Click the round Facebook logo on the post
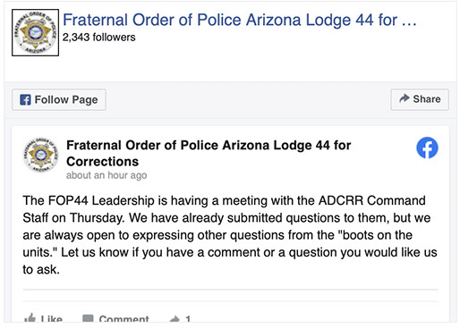 (427, 148)
